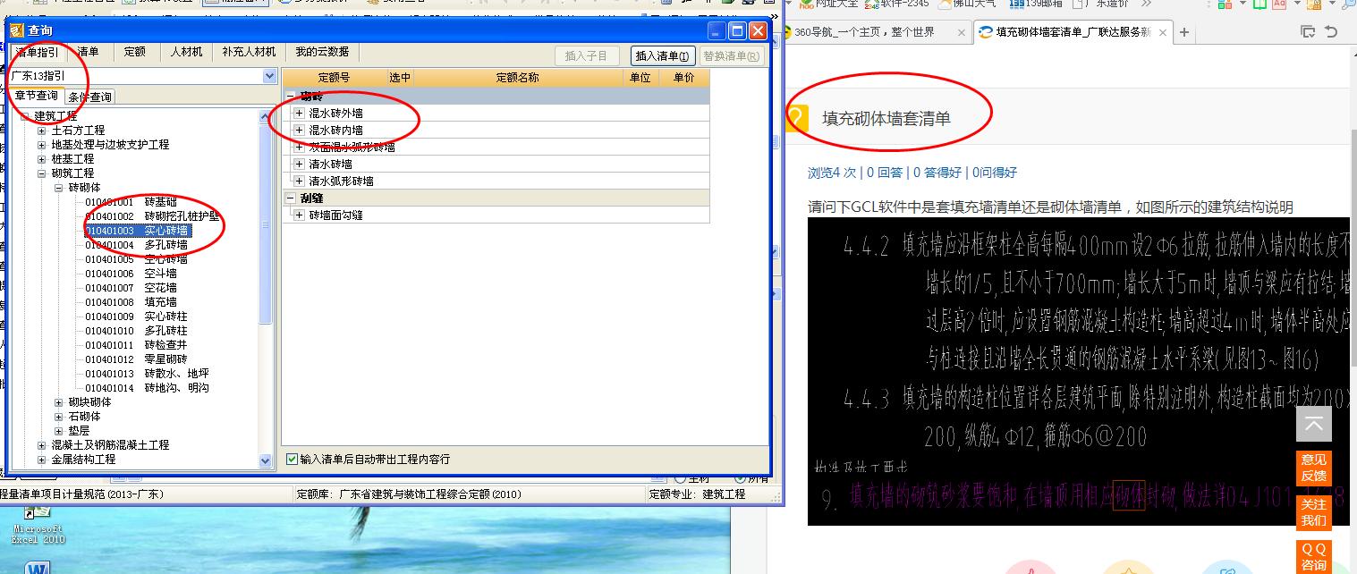Expand the 砖墙面勾缝 quota row
Viewport: 1357px width, 574px height.
pyautogui.click(x=299, y=215)
